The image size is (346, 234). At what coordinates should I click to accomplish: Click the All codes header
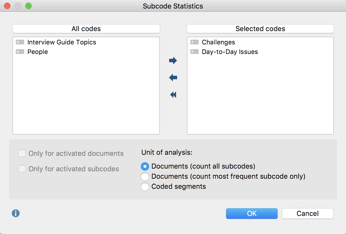[x=86, y=29]
